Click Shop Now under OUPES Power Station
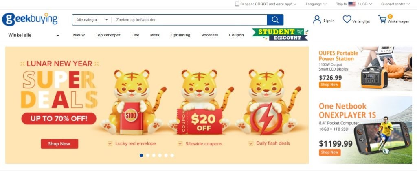The height and width of the screenshot is (171, 417). 329,85
